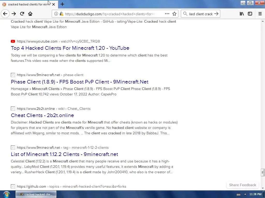265x198 pixels.
Task: Click the 11:38 PM taskbar clock
Action: point(255,194)
